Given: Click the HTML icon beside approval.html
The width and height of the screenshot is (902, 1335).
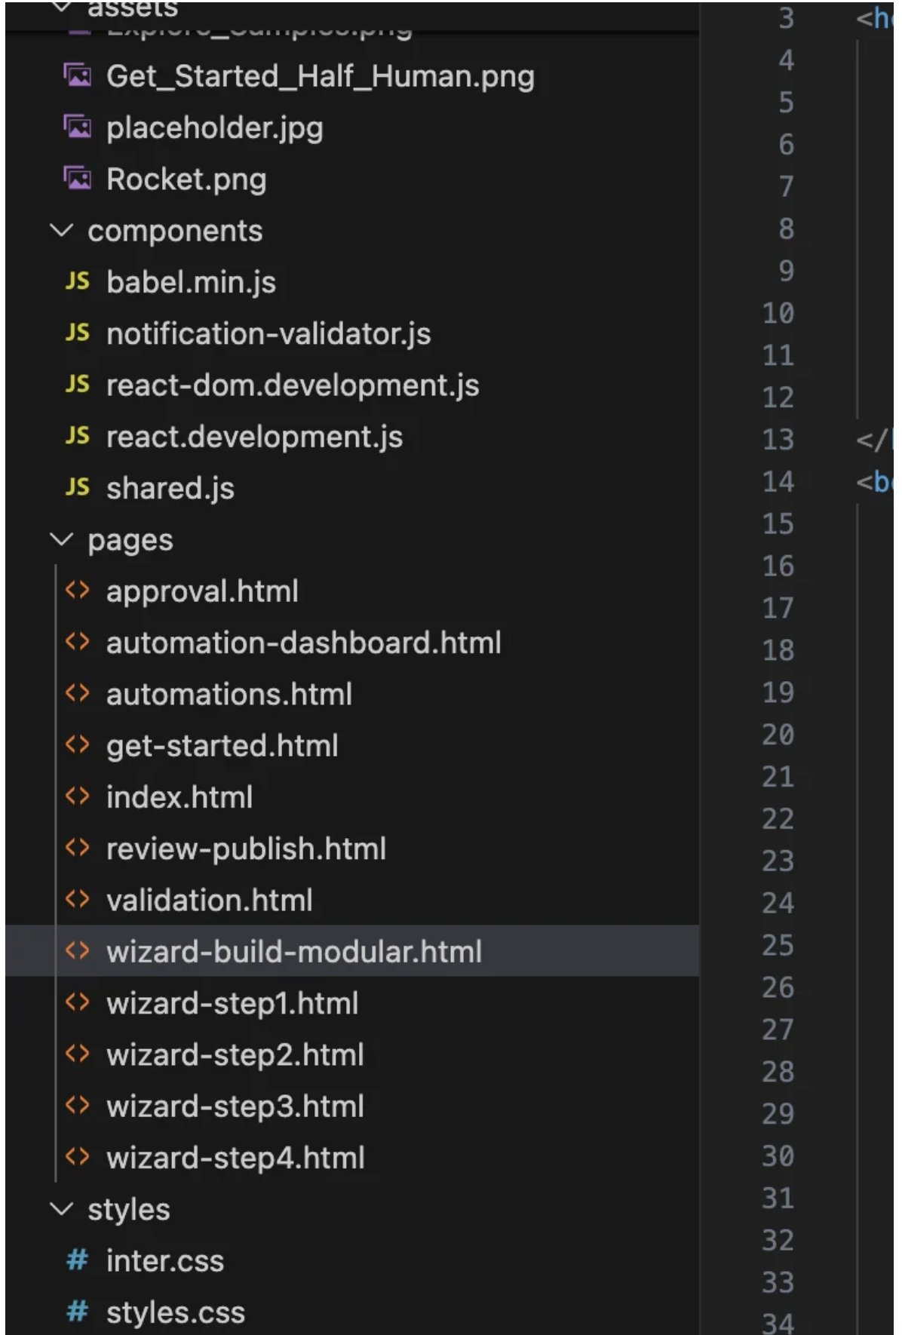Looking at the screenshot, I should pyautogui.click(x=78, y=591).
